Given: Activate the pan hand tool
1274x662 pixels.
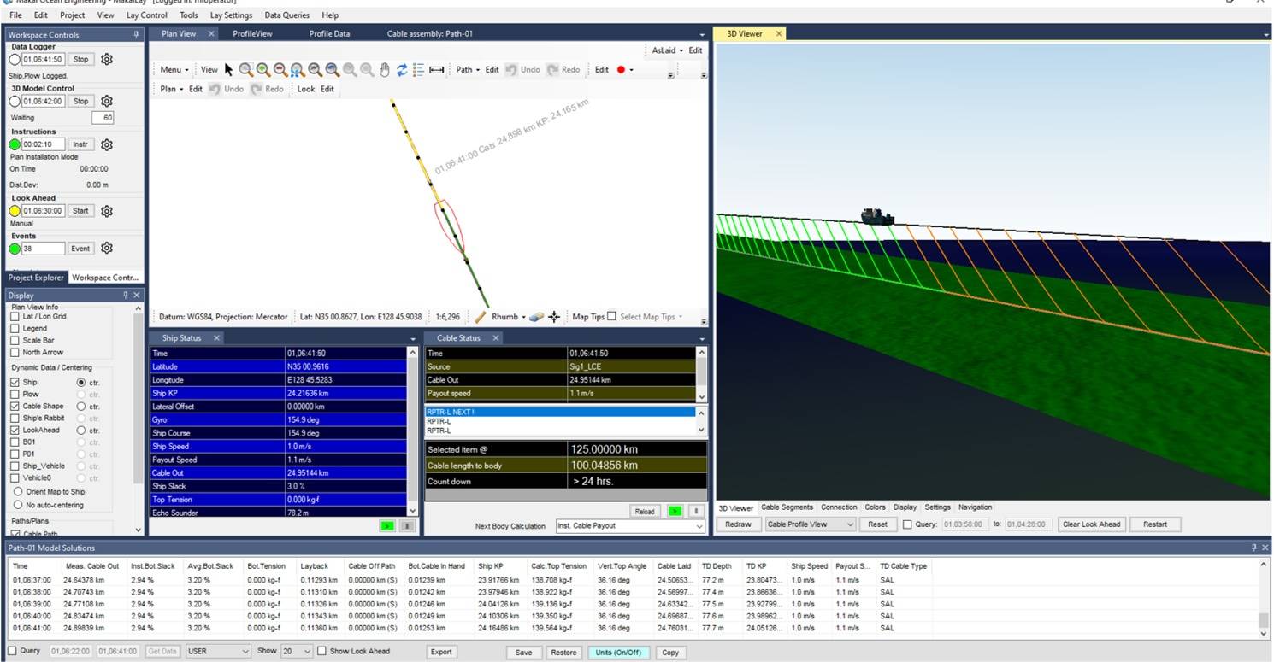Looking at the screenshot, I should coord(385,70).
